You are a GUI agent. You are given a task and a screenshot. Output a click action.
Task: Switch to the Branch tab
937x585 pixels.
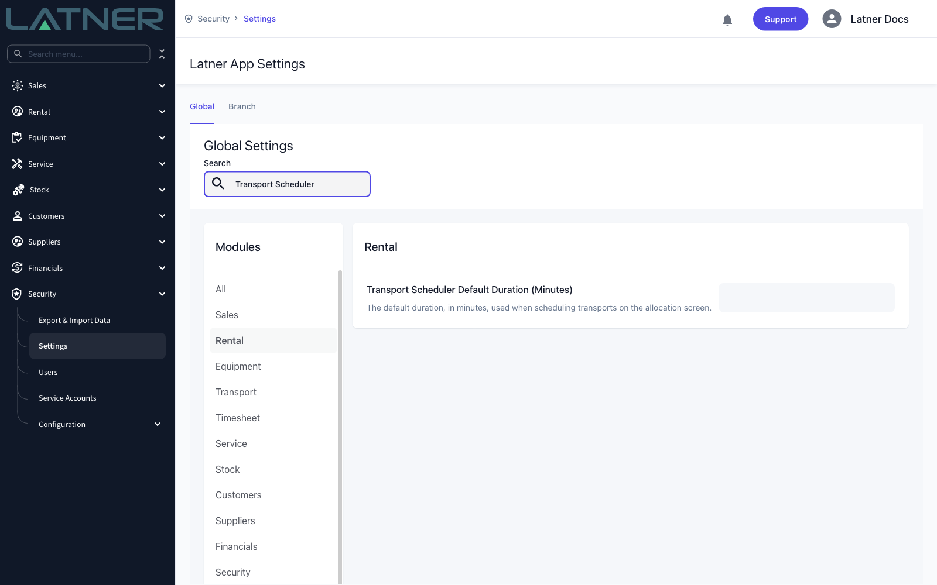point(242,106)
